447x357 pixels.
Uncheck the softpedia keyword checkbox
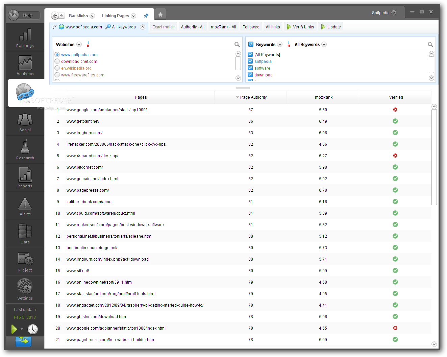pyautogui.click(x=250, y=61)
